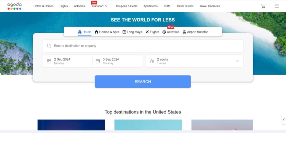Click the destination or property input field

[x=145, y=46]
